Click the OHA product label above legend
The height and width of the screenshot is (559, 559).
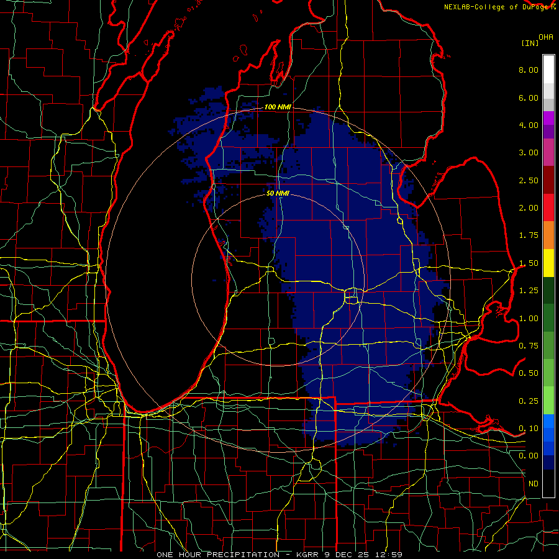click(546, 37)
